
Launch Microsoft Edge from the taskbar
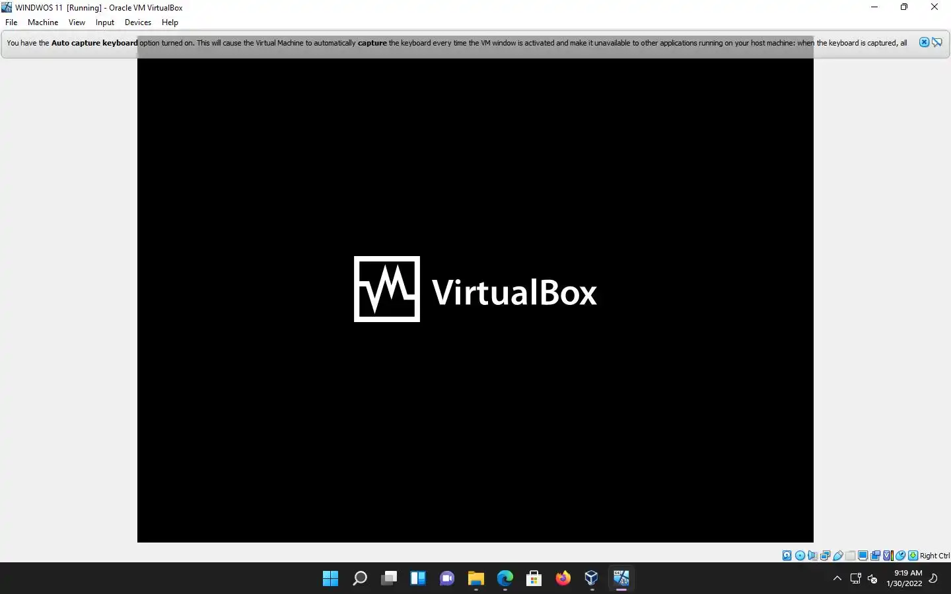point(505,579)
